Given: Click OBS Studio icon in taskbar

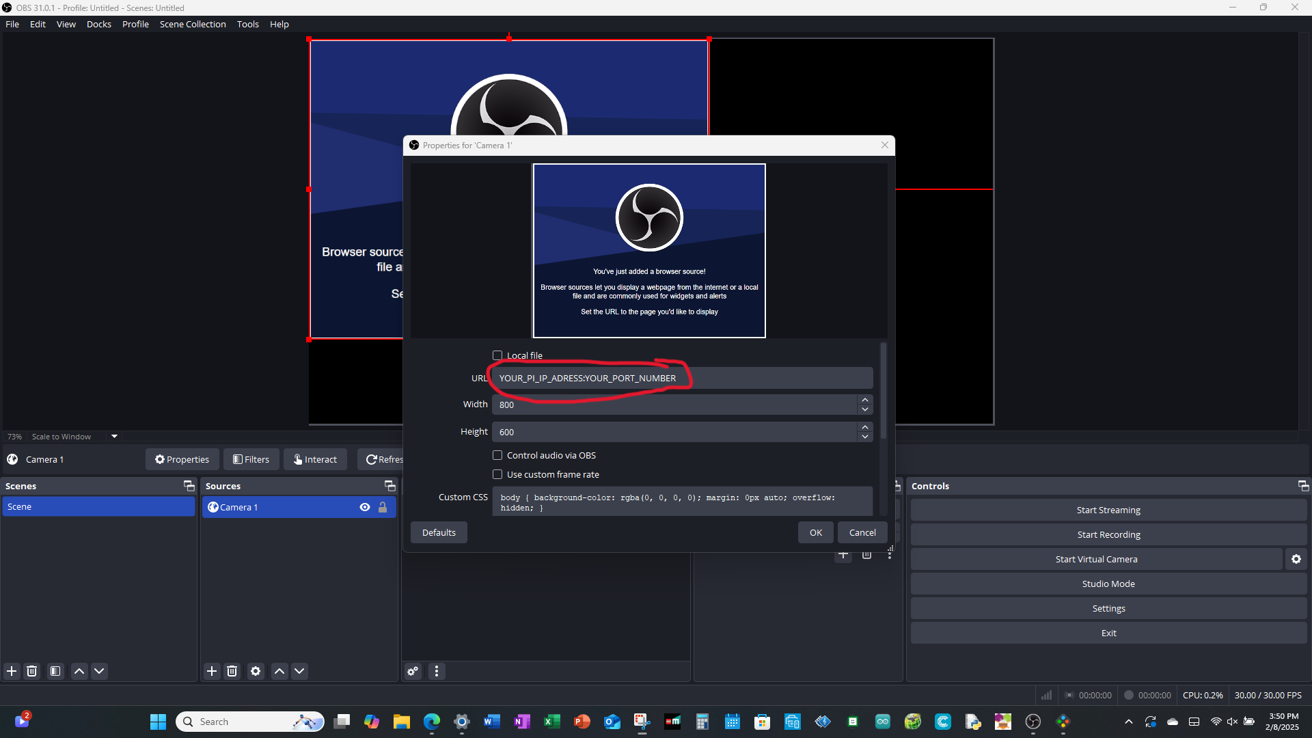Looking at the screenshot, I should (1033, 722).
